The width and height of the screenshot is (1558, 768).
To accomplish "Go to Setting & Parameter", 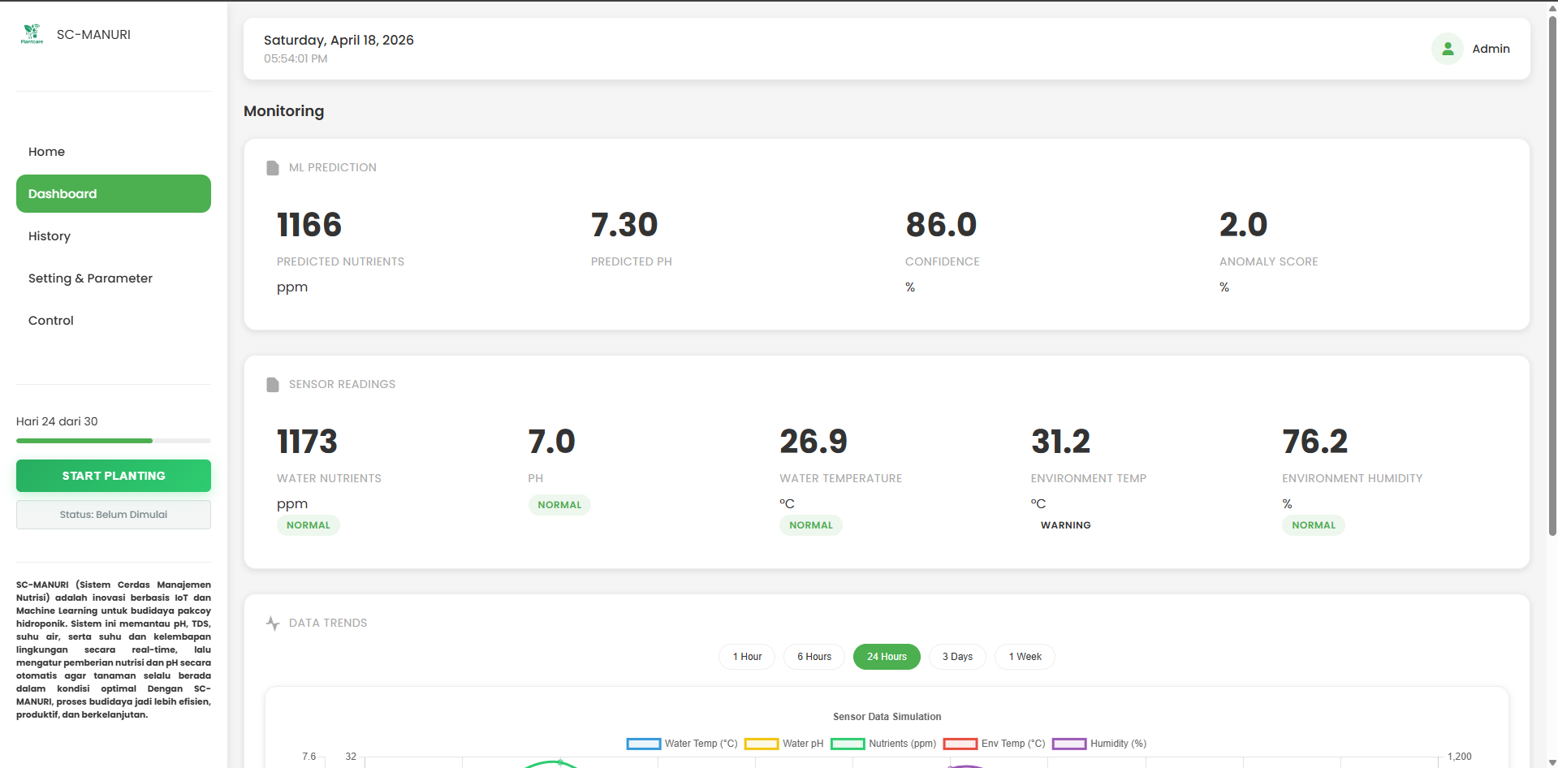I will [114, 278].
